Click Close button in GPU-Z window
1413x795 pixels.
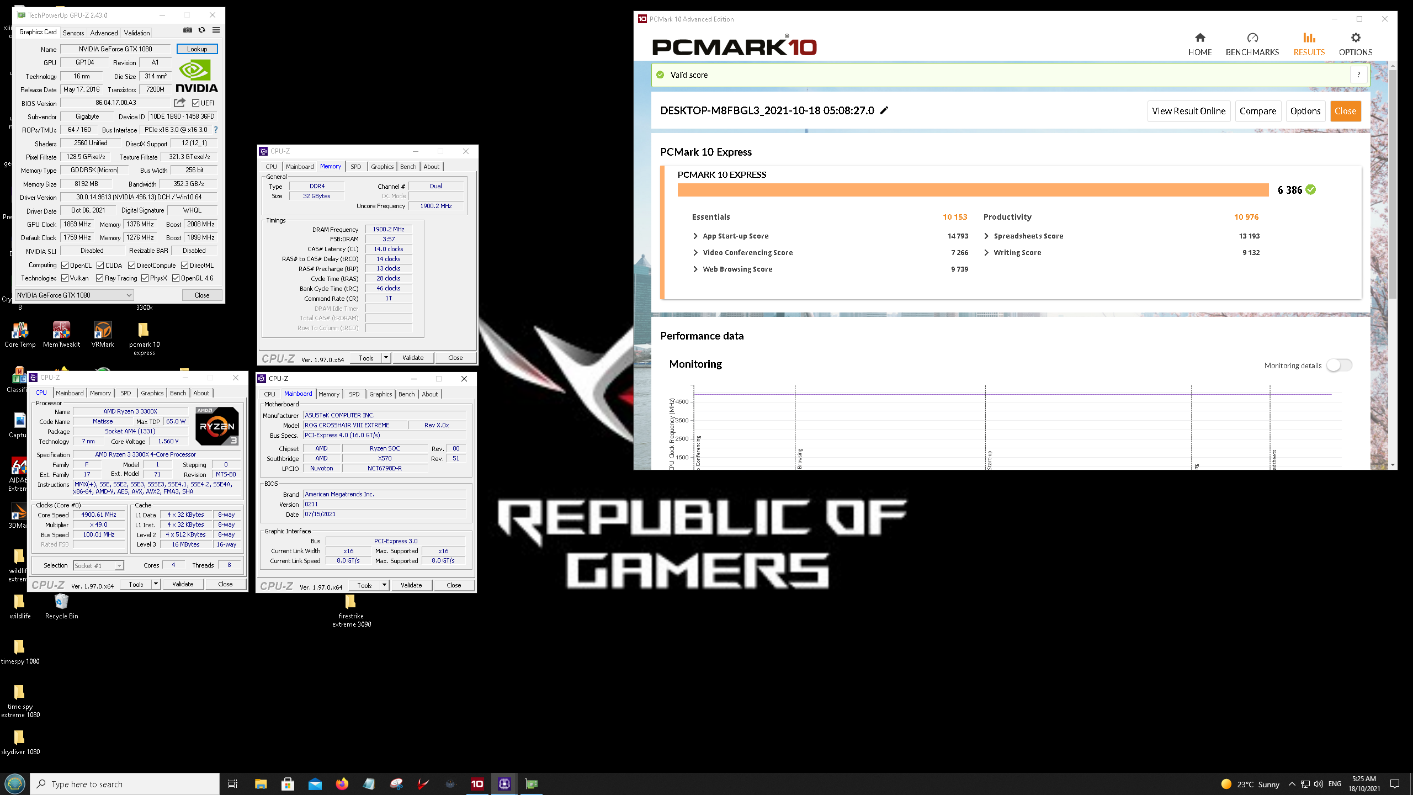click(202, 295)
